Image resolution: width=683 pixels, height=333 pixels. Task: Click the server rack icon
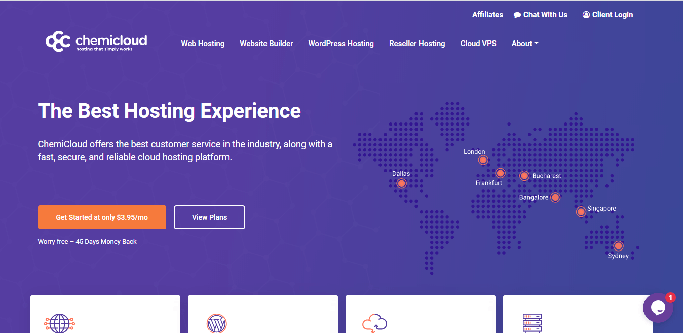pyautogui.click(x=532, y=323)
